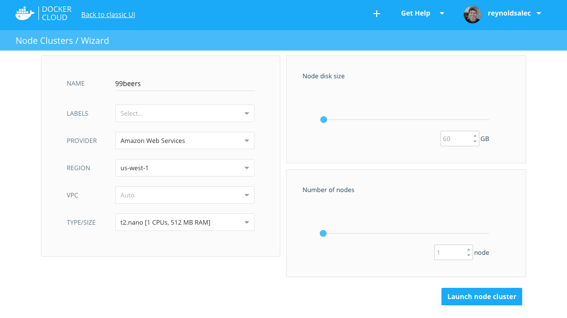Screen dimensions: 567x318
Task: Decrease disk size with the down arrow
Action: click(475, 141)
